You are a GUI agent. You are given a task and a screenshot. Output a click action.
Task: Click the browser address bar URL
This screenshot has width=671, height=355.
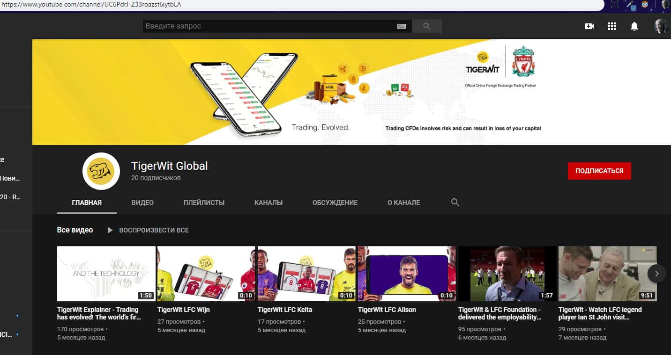[x=91, y=5]
